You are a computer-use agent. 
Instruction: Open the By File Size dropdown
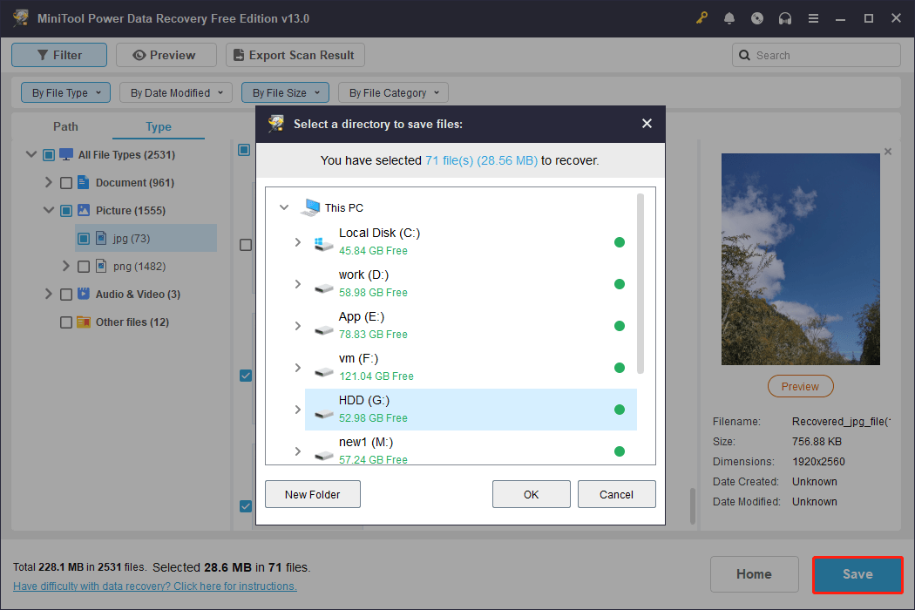(285, 93)
